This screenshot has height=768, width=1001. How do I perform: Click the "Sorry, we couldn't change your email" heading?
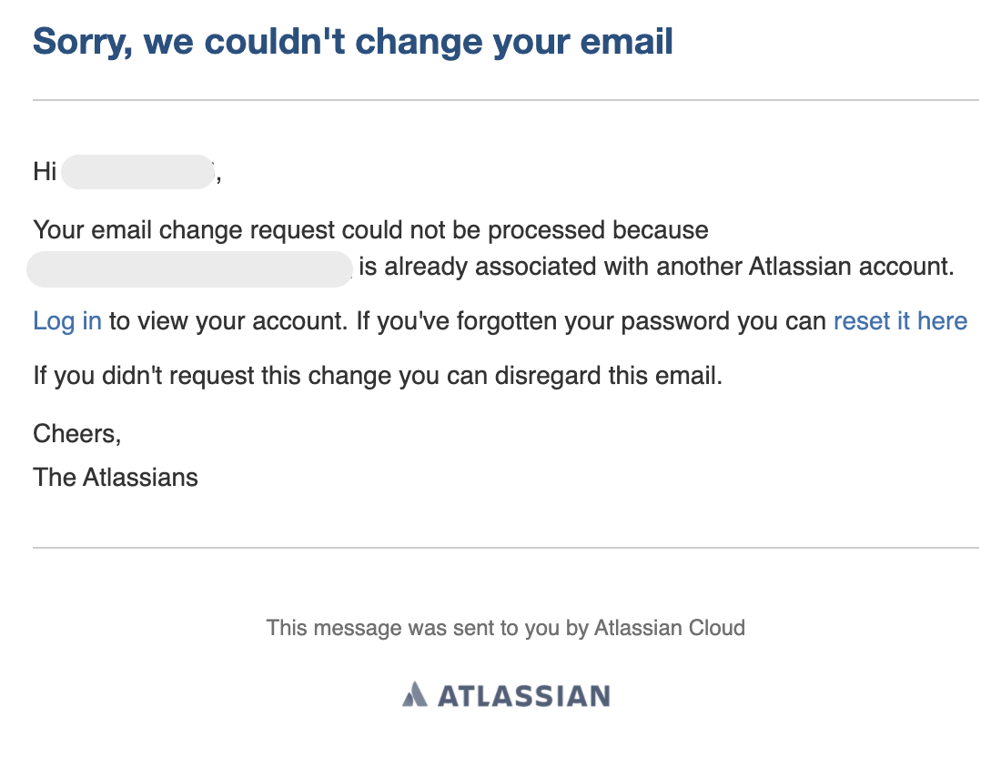pyautogui.click(x=352, y=42)
